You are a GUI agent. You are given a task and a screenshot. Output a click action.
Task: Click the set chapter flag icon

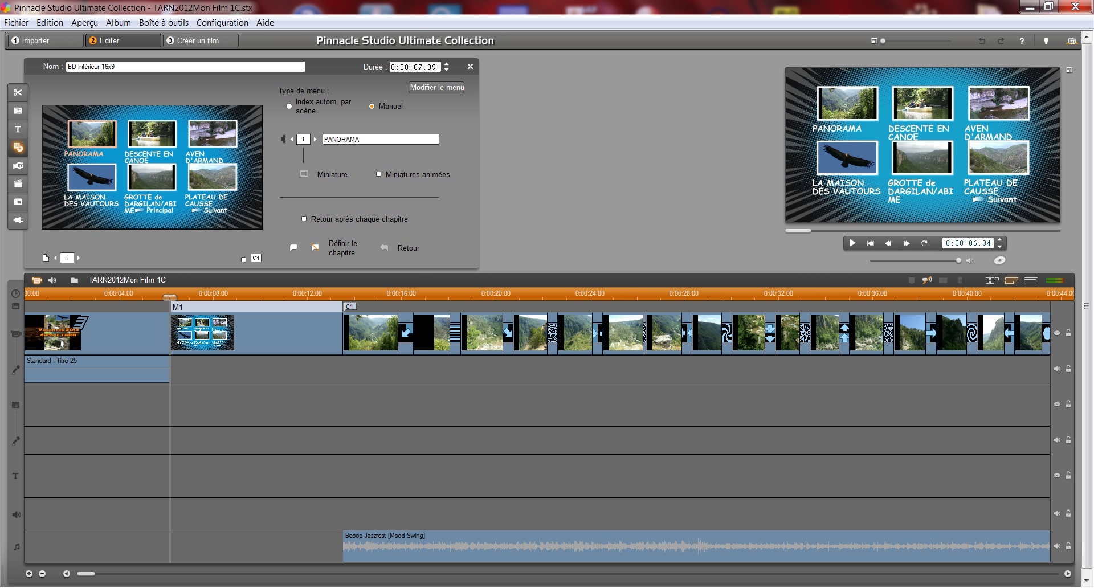(293, 248)
